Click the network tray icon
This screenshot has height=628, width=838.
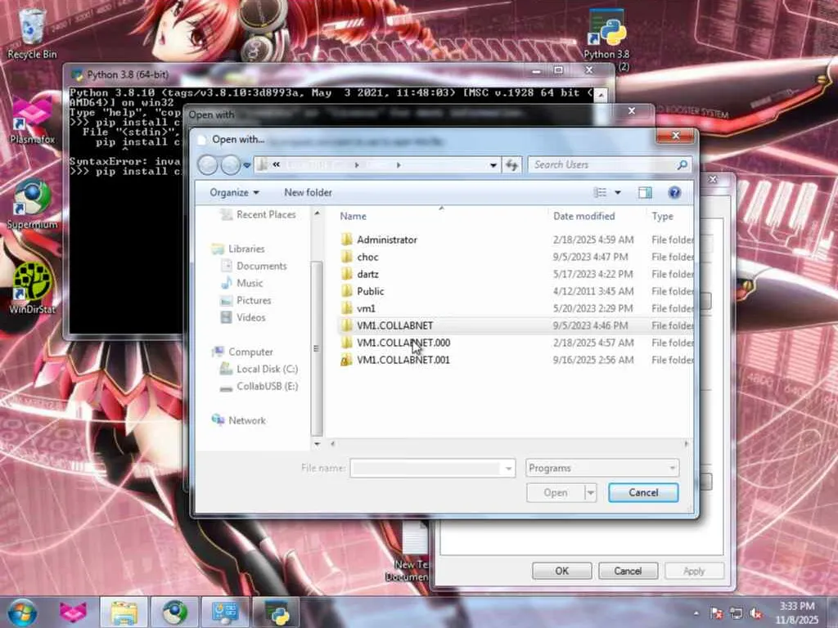(737, 613)
